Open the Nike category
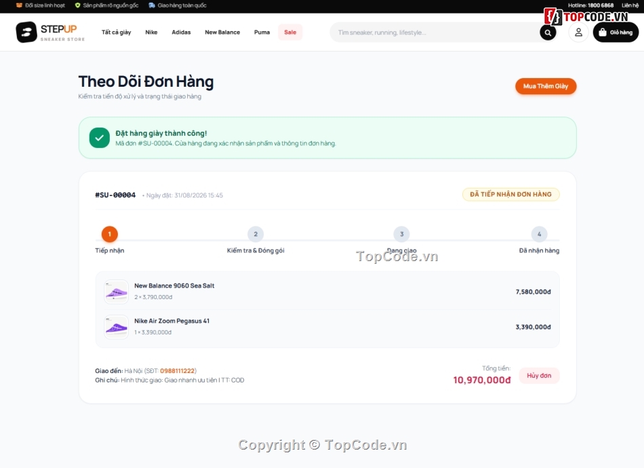This screenshot has width=644, height=468. tap(151, 32)
